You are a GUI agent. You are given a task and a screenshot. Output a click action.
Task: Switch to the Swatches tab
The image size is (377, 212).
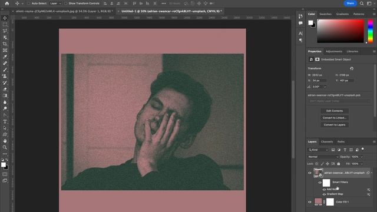pyautogui.click(x=325, y=14)
